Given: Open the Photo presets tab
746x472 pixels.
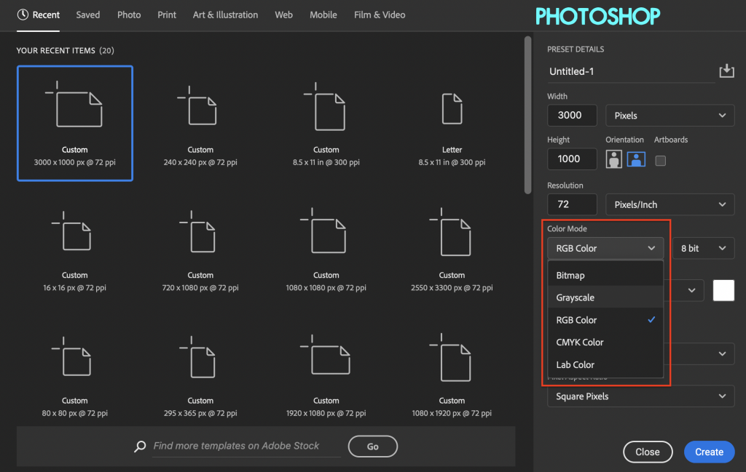Looking at the screenshot, I should click(x=129, y=15).
